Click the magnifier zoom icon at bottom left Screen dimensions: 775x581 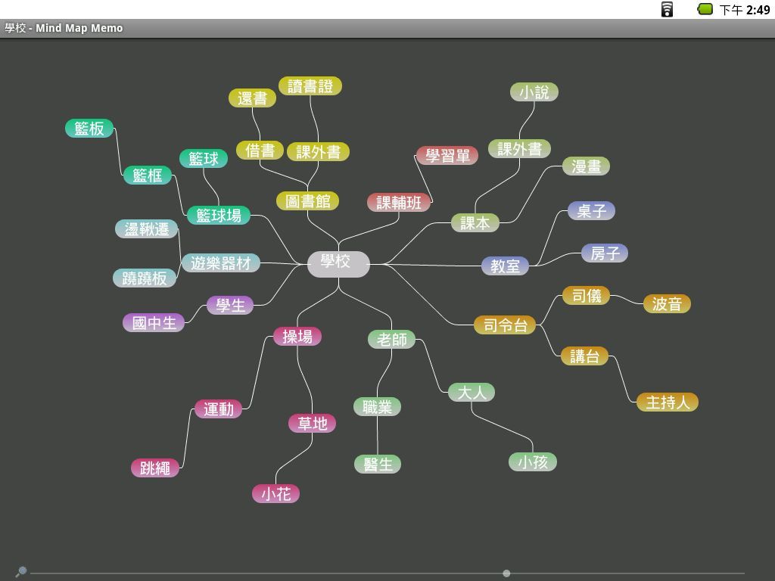coord(21,571)
